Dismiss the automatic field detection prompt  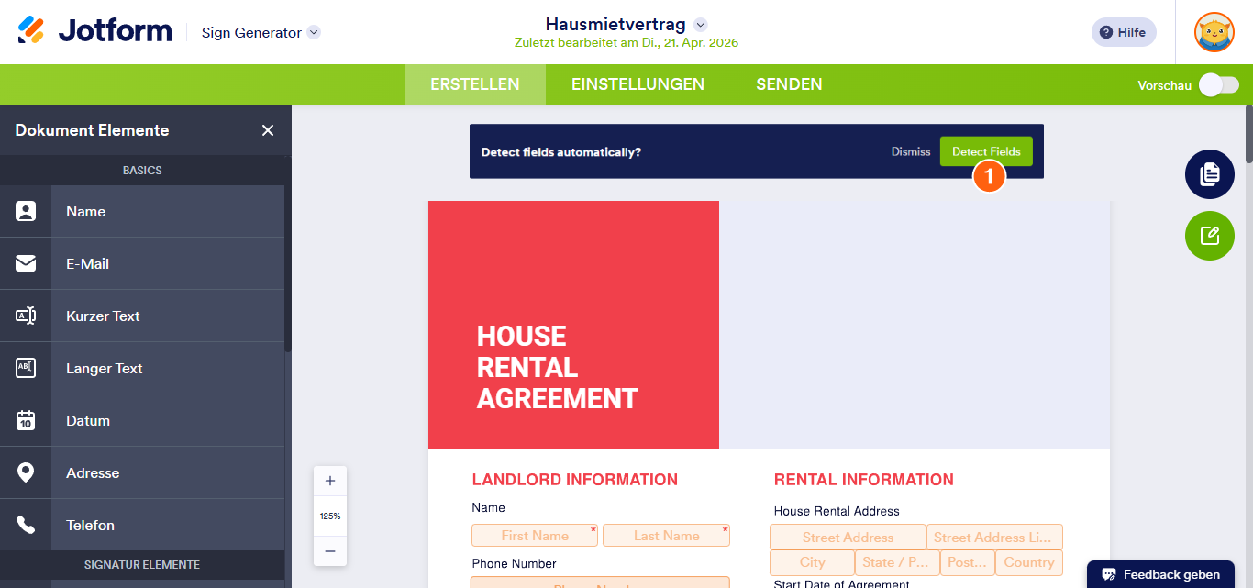coord(910,151)
